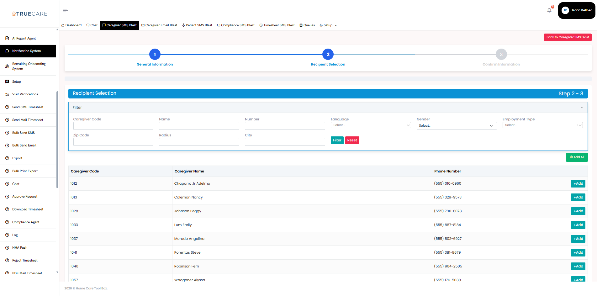This screenshot has height=296, width=597.
Task: Click the Approve Request icon
Action: click(7, 197)
